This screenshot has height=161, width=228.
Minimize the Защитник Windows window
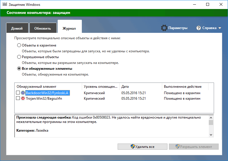tap(195, 4)
